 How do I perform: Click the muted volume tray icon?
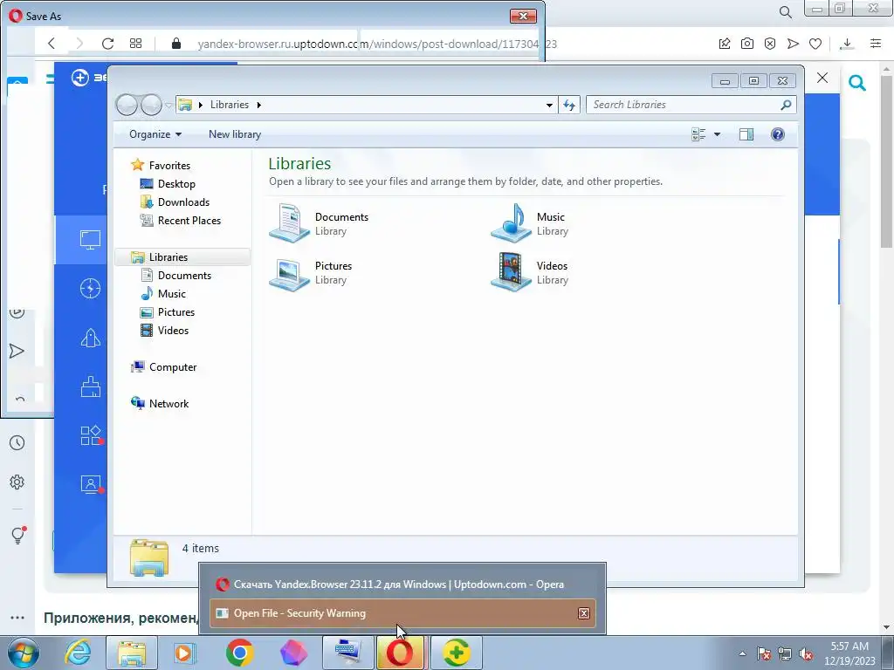[806, 653]
